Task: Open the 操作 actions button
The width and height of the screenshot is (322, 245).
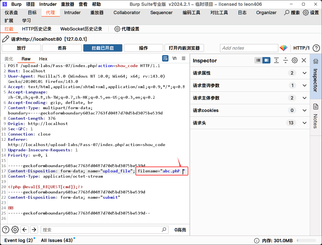Action: pos(143,48)
